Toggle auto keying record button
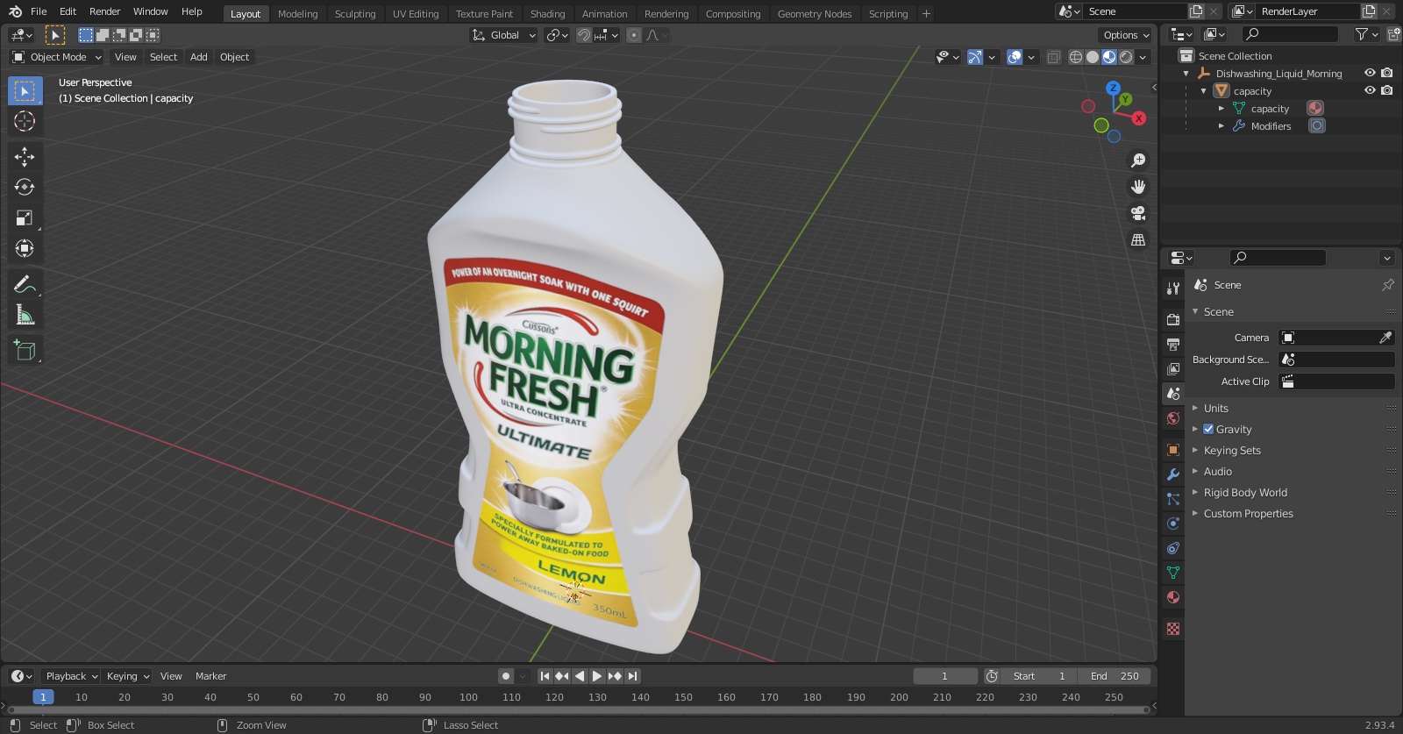The height and width of the screenshot is (734, 1403). [506, 676]
